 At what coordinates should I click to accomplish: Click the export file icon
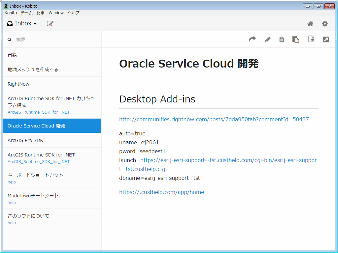311,39
